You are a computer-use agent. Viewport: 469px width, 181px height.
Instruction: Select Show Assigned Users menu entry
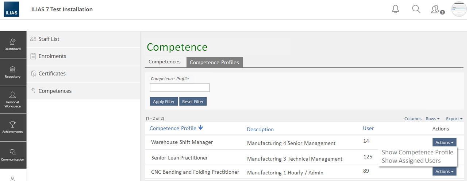411,161
